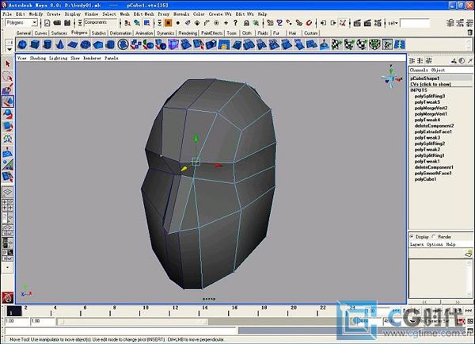
Task: Click the green Y-axis manipulator arrow
Action: (196, 139)
